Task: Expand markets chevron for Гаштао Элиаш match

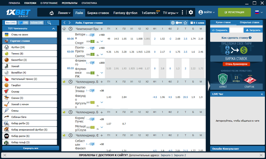Action: [x=102, y=102]
